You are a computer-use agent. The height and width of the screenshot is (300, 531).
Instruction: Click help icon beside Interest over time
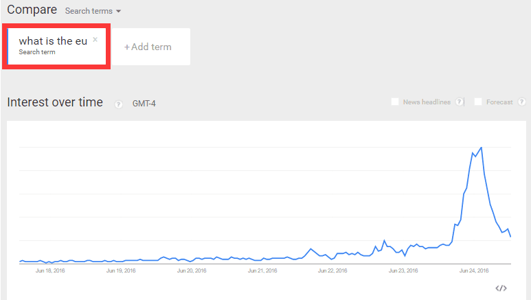coord(118,104)
